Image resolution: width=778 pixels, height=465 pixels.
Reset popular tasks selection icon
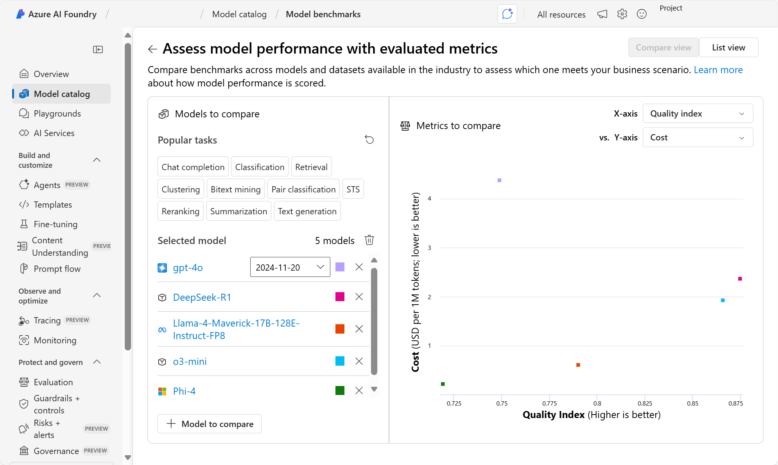(369, 140)
